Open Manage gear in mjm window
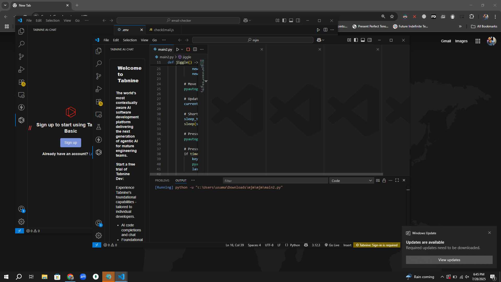 (x=99, y=236)
